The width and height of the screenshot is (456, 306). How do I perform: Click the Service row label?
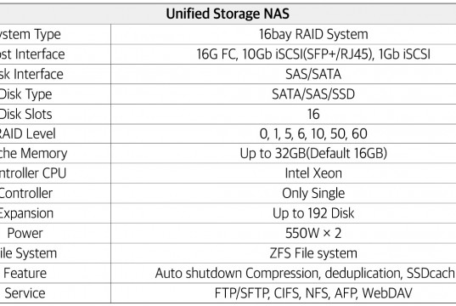[25, 293]
